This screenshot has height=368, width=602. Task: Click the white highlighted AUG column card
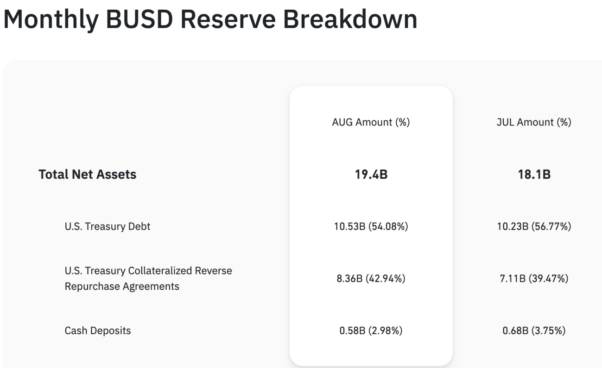pyautogui.click(x=371, y=199)
